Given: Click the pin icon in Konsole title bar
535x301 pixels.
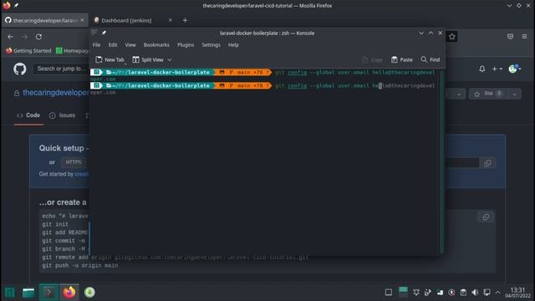Looking at the screenshot, I should pos(104,33).
